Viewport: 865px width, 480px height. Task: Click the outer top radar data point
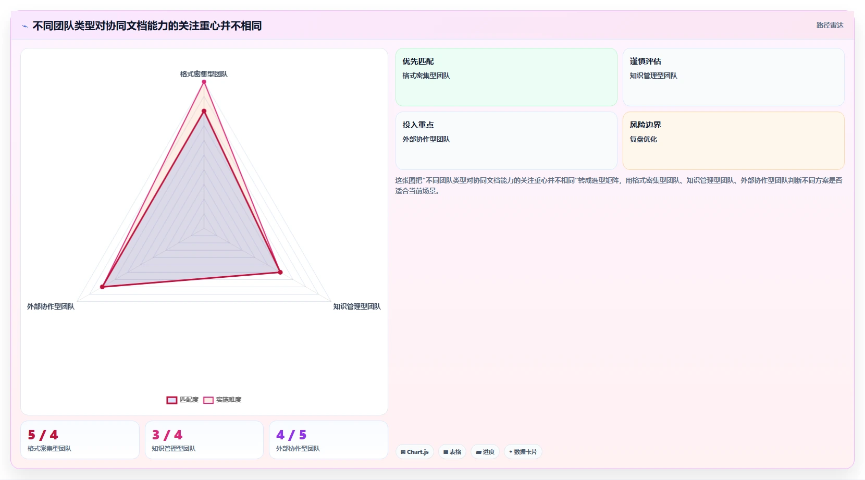204,82
